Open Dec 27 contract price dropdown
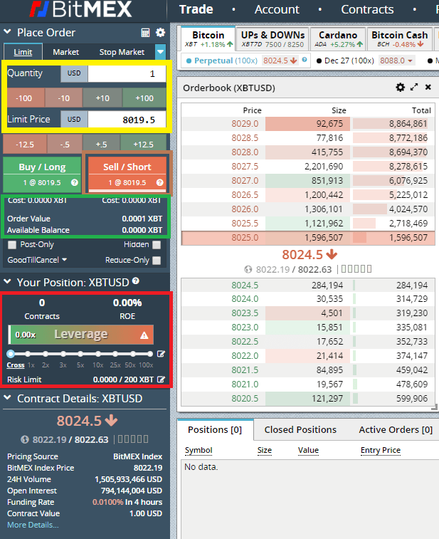The image size is (439, 539). tap(396, 61)
